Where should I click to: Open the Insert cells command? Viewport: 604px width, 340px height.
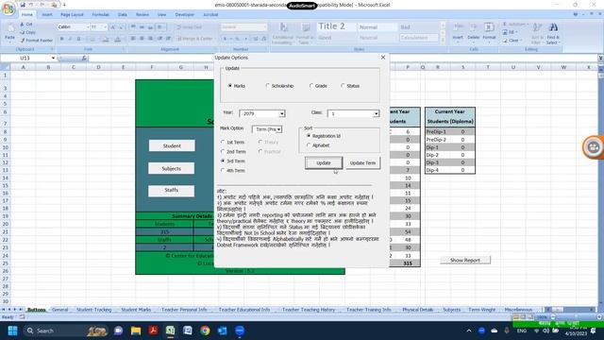[458, 32]
